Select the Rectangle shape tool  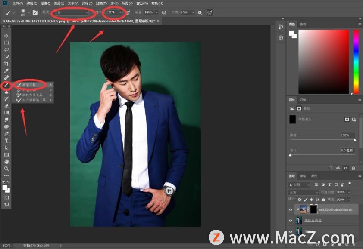pyautogui.click(x=6, y=154)
